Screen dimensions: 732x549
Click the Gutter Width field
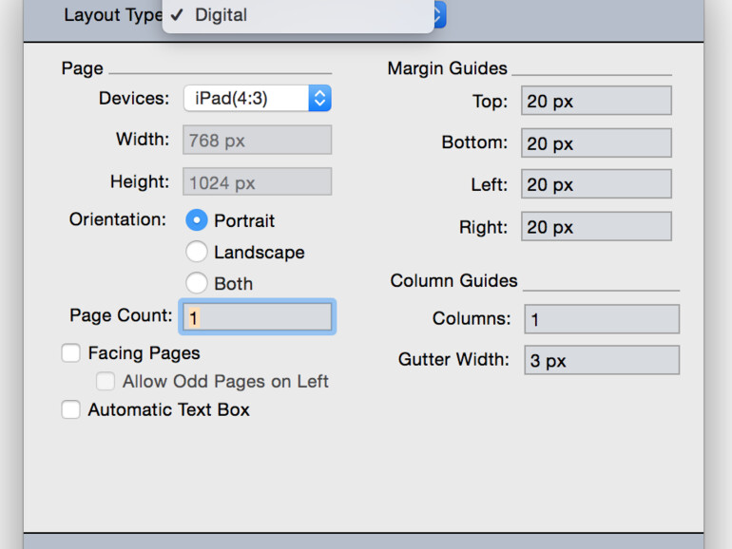pos(602,361)
